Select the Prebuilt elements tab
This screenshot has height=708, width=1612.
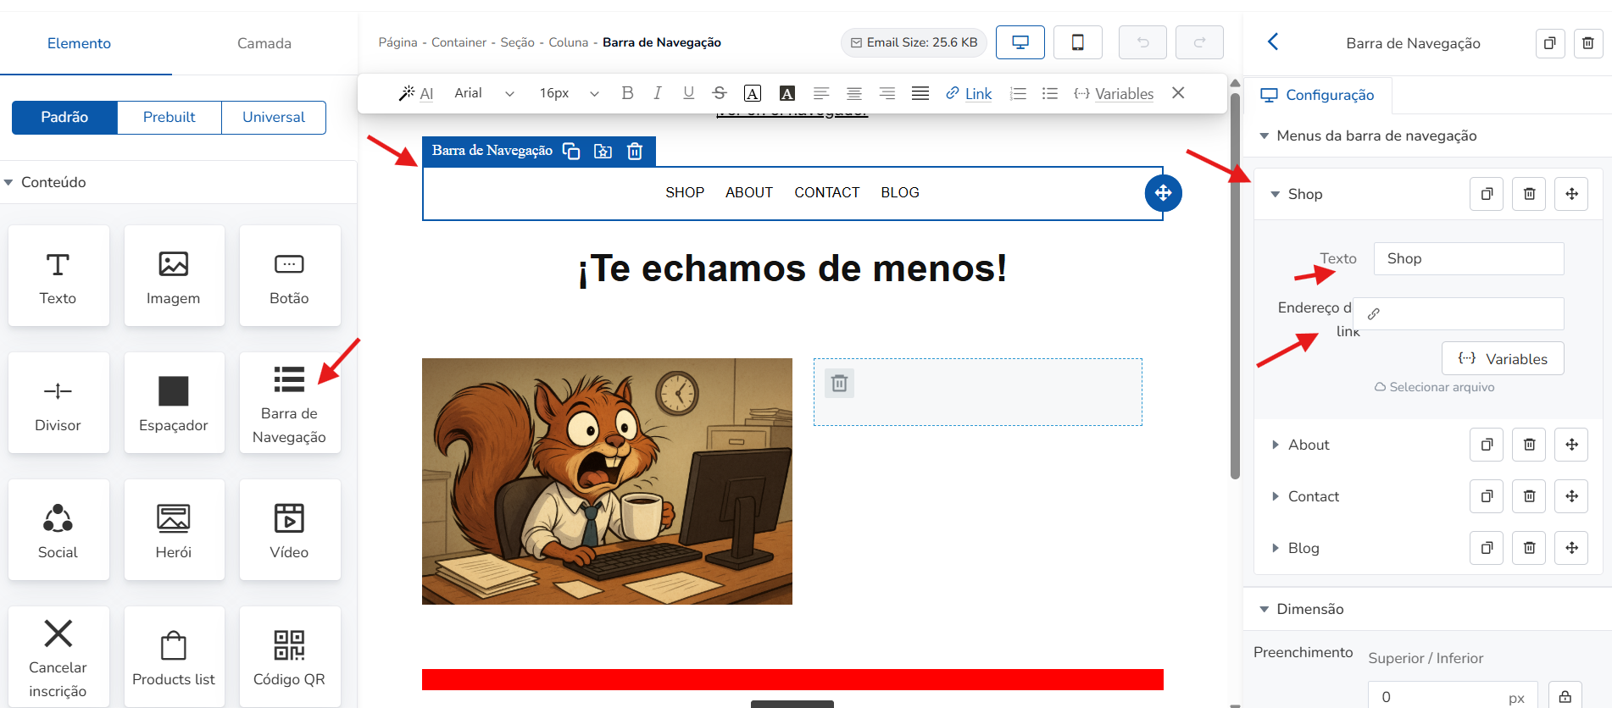tap(170, 117)
